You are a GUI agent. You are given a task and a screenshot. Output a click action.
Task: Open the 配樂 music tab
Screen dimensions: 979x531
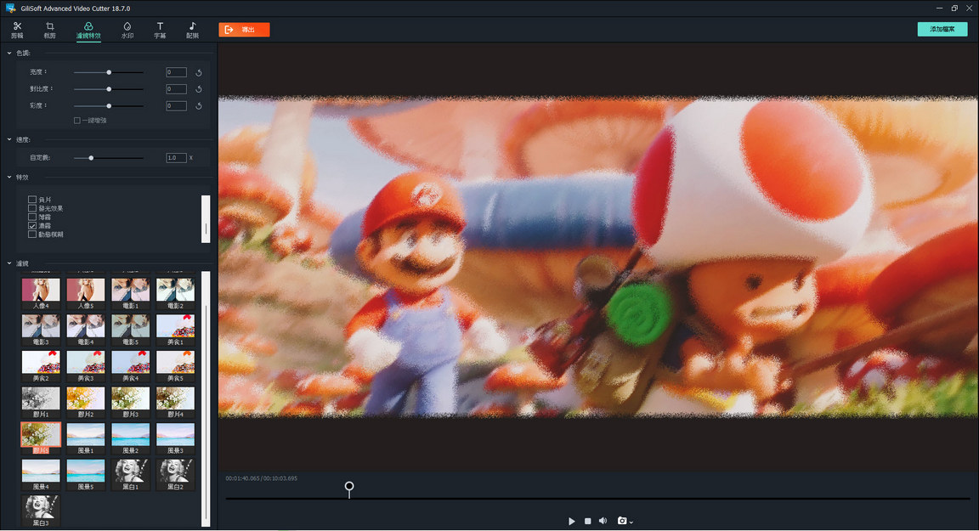pyautogui.click(x=192, y=30)
